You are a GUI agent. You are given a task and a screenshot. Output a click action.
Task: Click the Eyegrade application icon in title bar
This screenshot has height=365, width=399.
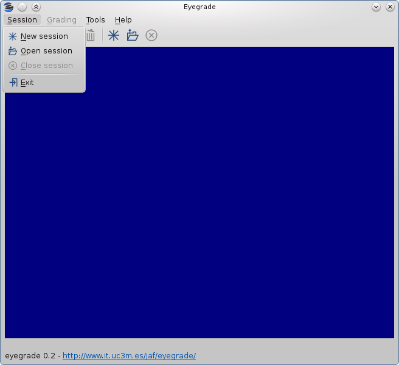click(x=9, y=7)
